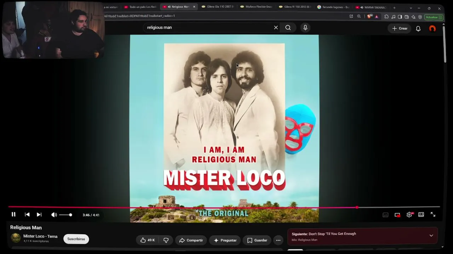This screenshot has height=254, width=453.
Task: Click the '3:46 / 4:41' time display
Action: (x=91, y=215)
